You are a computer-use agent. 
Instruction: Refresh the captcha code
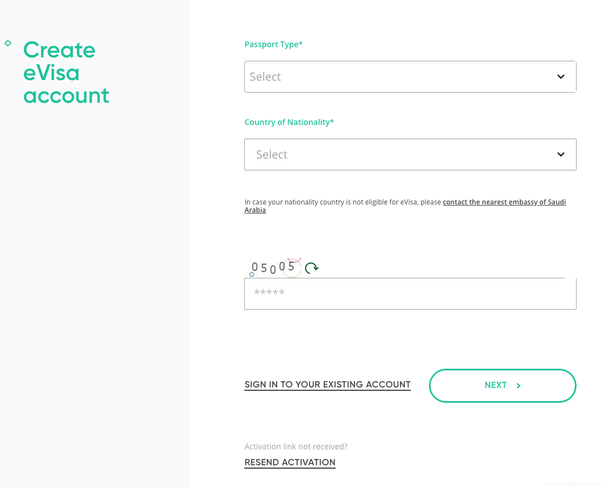(x=311, y=268)
